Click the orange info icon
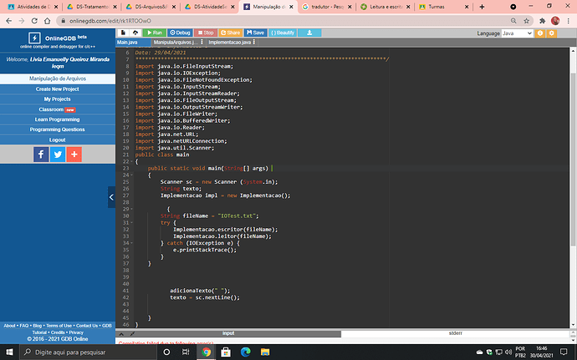Image resolution: width=577 pixels, height=360 pixels. (540, 33)
